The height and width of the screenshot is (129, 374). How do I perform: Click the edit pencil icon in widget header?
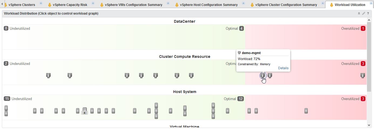point(363,13)
